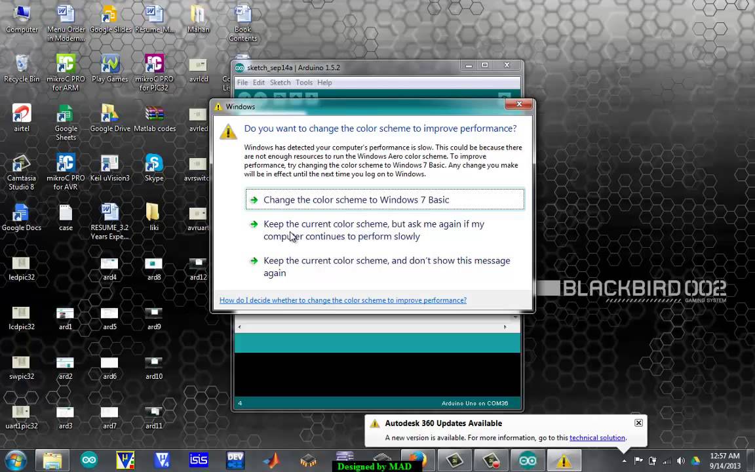Select the liki folder on desktop
This screenshot has height=472, width=755.
153,217
